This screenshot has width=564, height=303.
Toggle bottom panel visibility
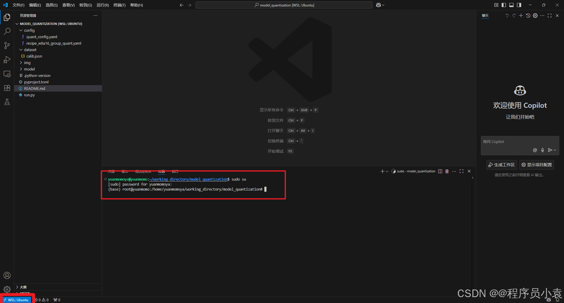pos(511,5)
